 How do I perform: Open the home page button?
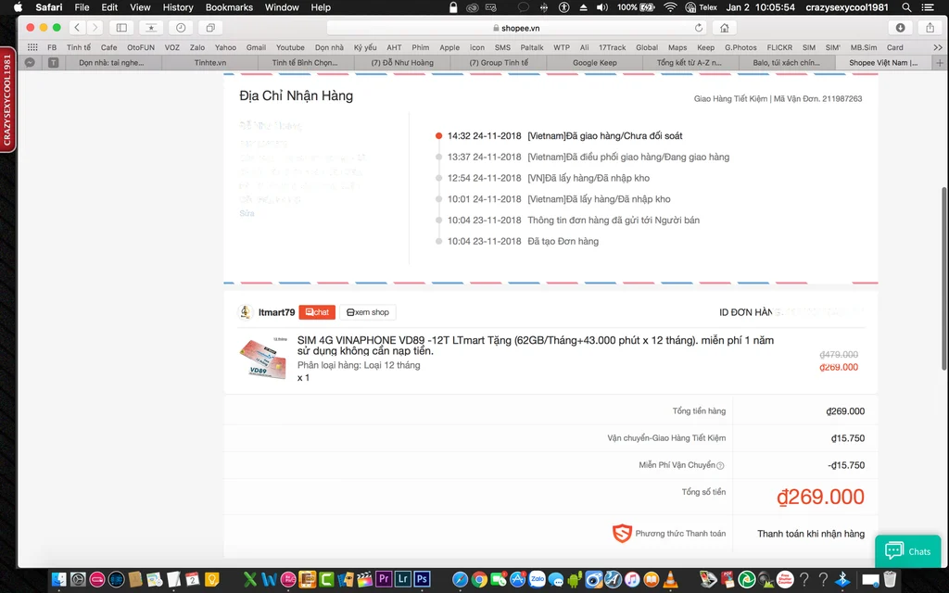725,28
